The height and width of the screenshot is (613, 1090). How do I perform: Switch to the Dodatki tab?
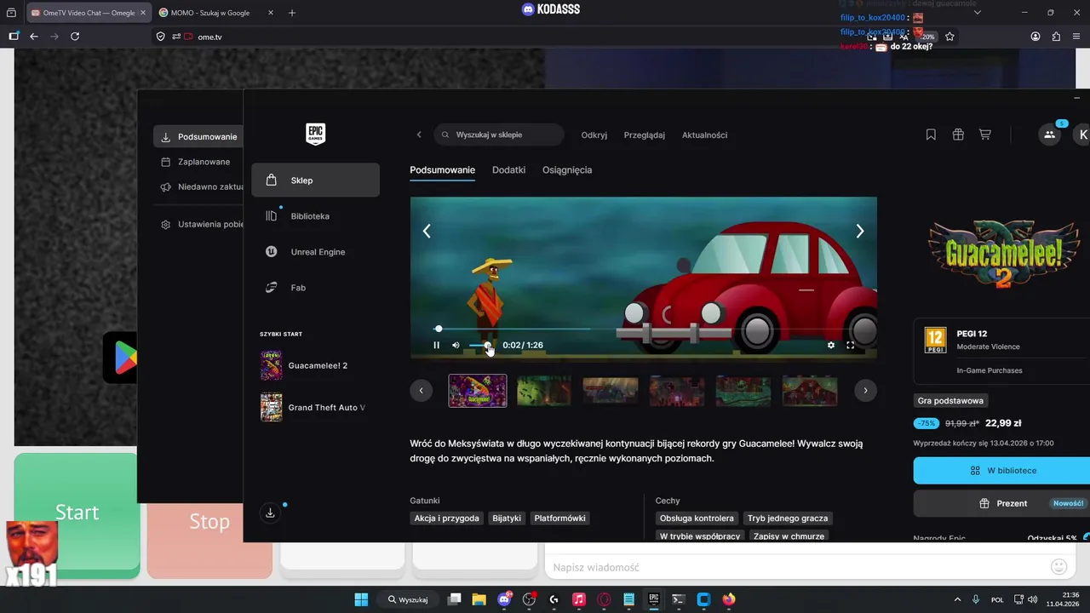[x=508, y=170]
